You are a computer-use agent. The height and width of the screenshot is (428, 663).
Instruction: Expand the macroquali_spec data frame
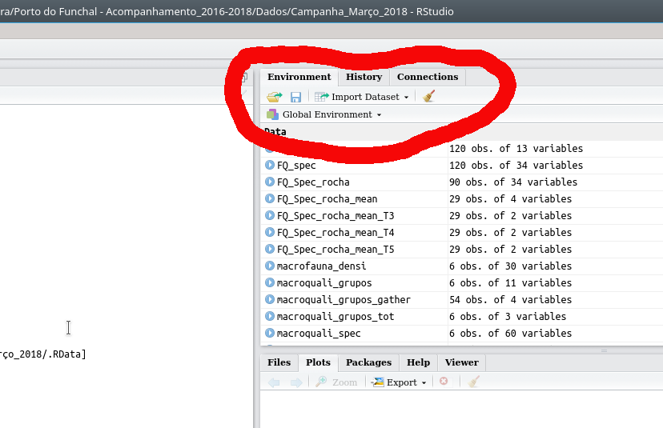pyautogui.click(x=269, y=333)
